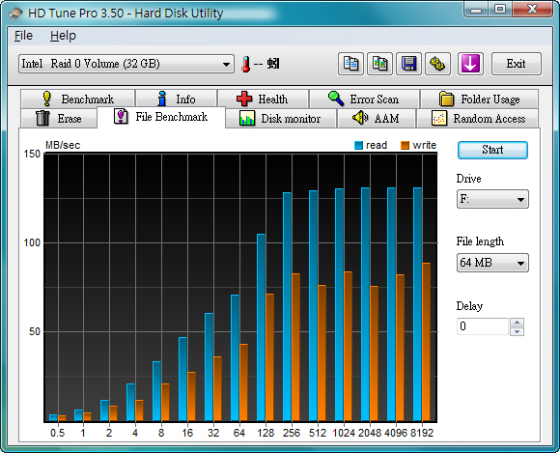The image size is (560, 453).
Task: Open the Help menu
Action: pyautogui.click(x=63, y=36)
